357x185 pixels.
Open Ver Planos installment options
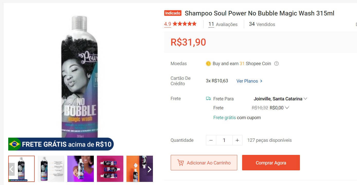pos(249,81)
